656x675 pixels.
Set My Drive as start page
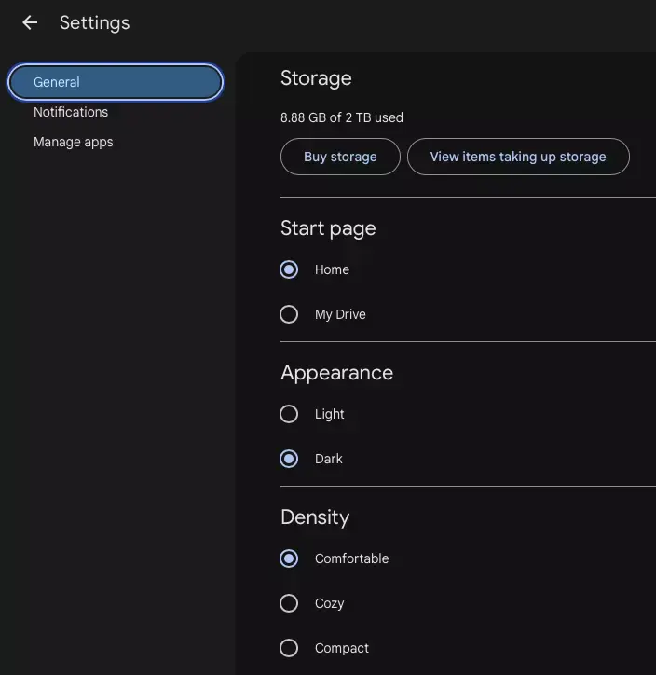tap(289, 314)
